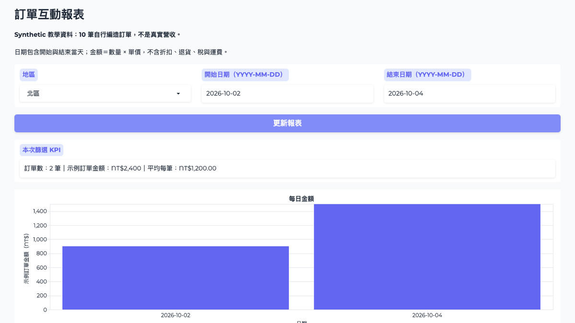Viewport: 575px width, 323px height.
Task: Click the 本次篩選 KPI label
Action: [42, 150]
